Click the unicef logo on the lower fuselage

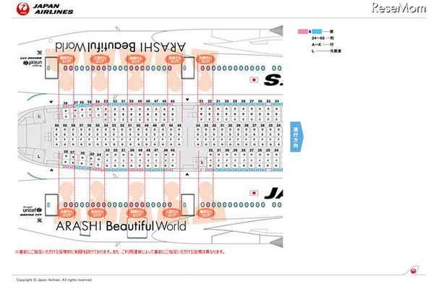pyautogui.click(x=32, y=210)
